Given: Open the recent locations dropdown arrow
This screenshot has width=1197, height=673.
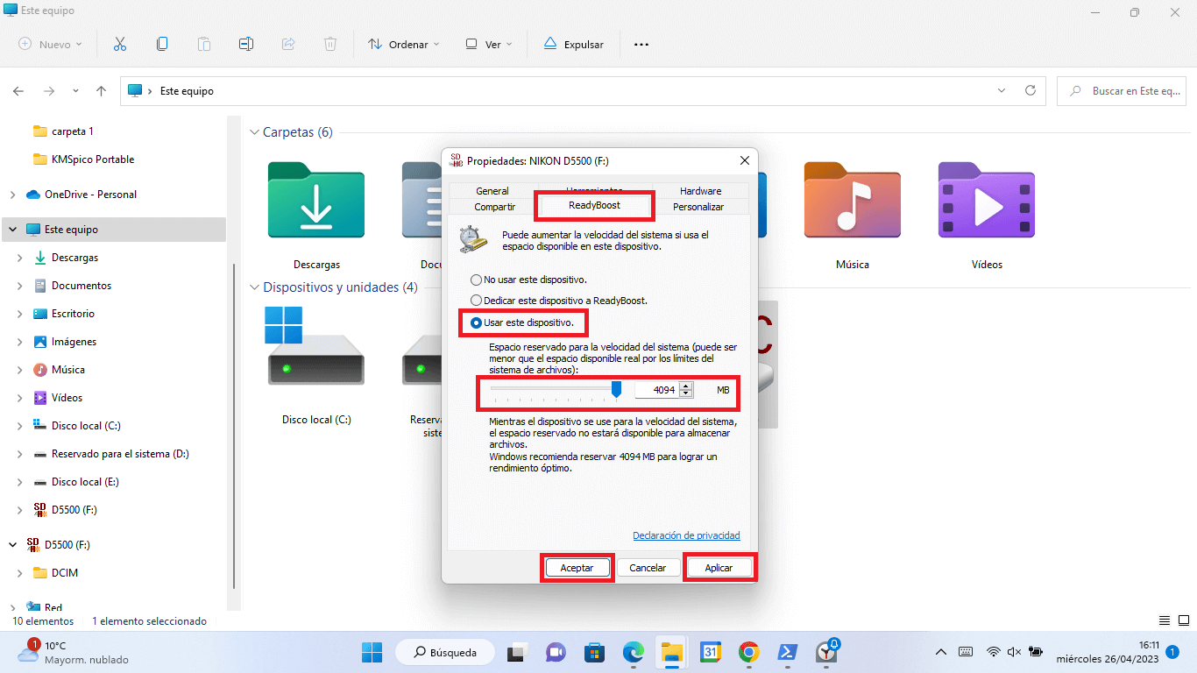Looking at the screenshot, I should pos(75,91).
